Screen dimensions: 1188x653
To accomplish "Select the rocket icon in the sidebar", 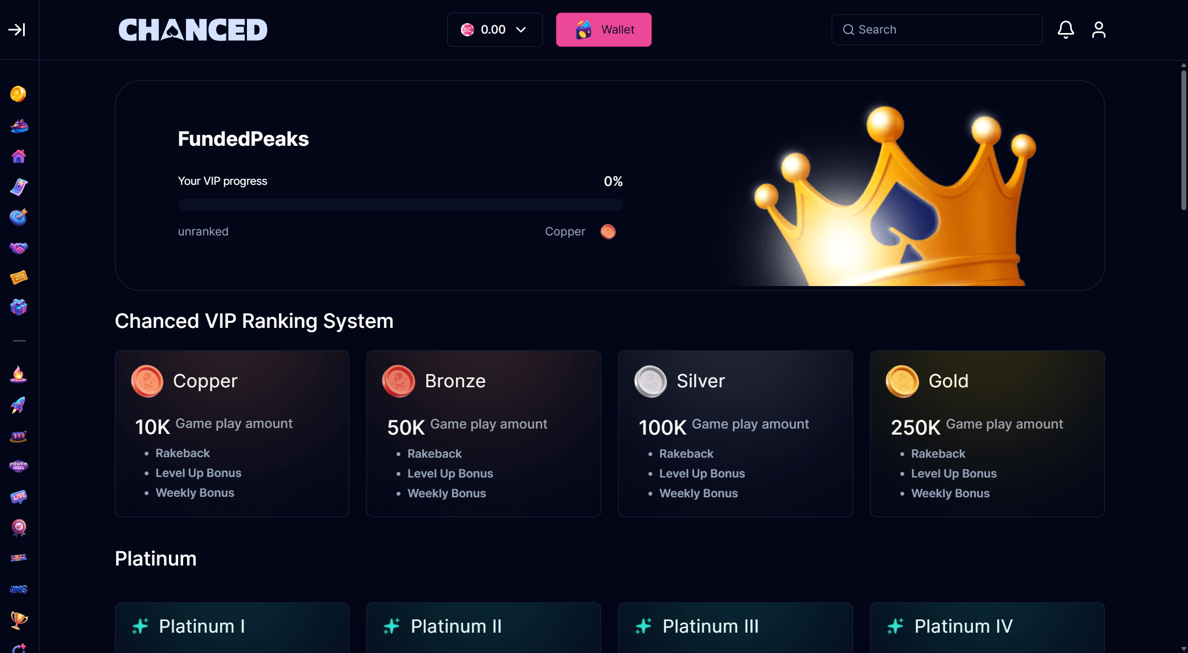I will (19, 405).
